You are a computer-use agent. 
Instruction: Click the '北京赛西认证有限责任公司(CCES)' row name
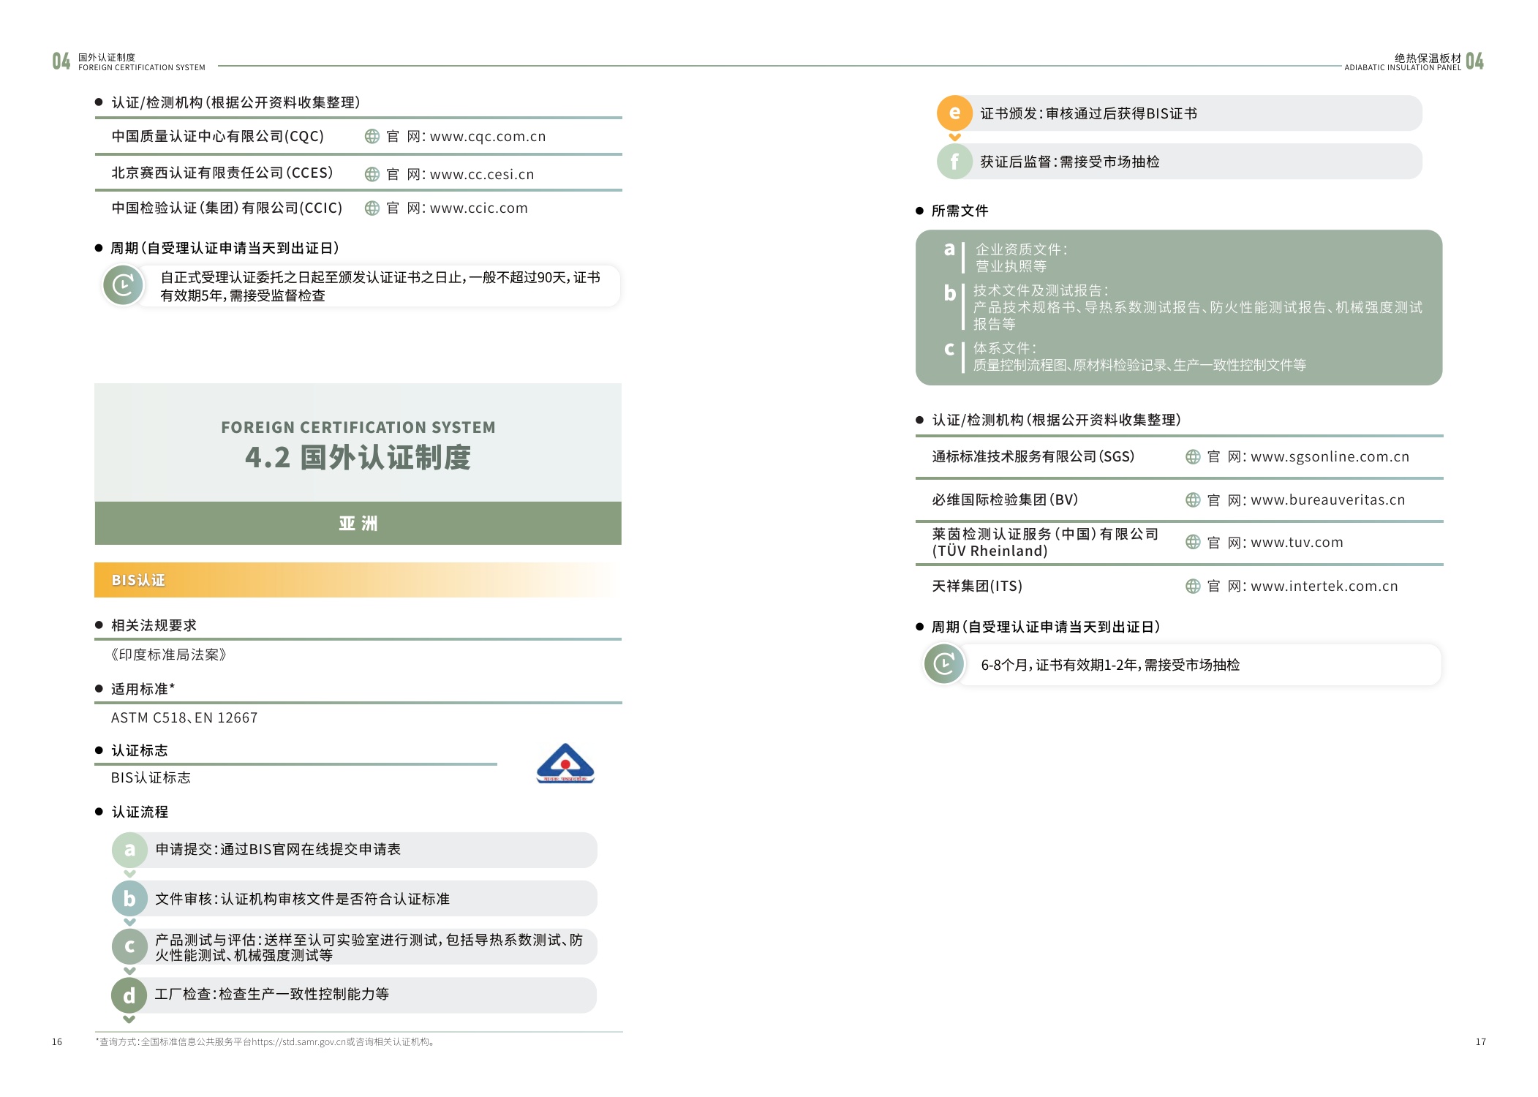tap(222, 173)
